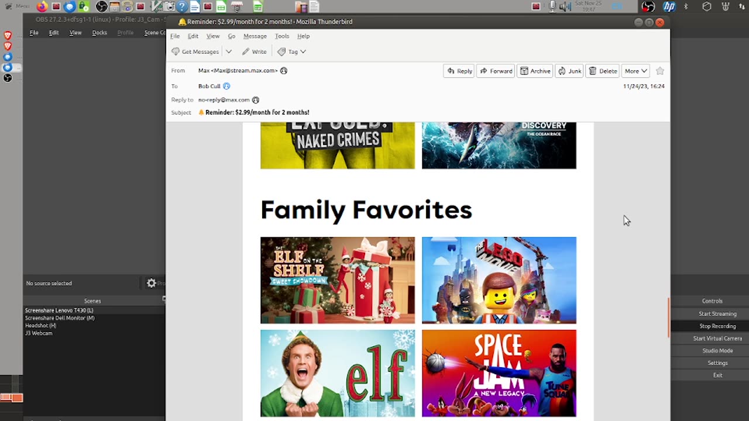Screen dimensions: 749x421
Task: Click the clock showing Sat Nov 25
Action: coord(589,6)
